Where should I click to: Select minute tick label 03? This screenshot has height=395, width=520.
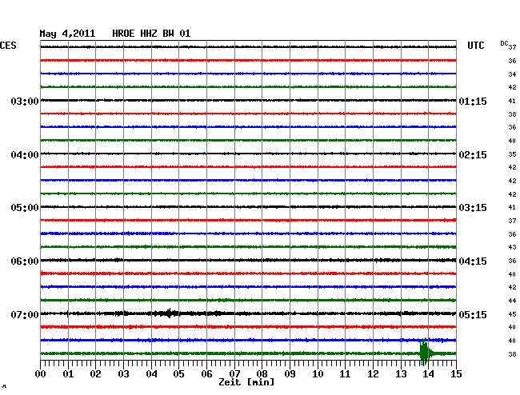click(123, 374)
